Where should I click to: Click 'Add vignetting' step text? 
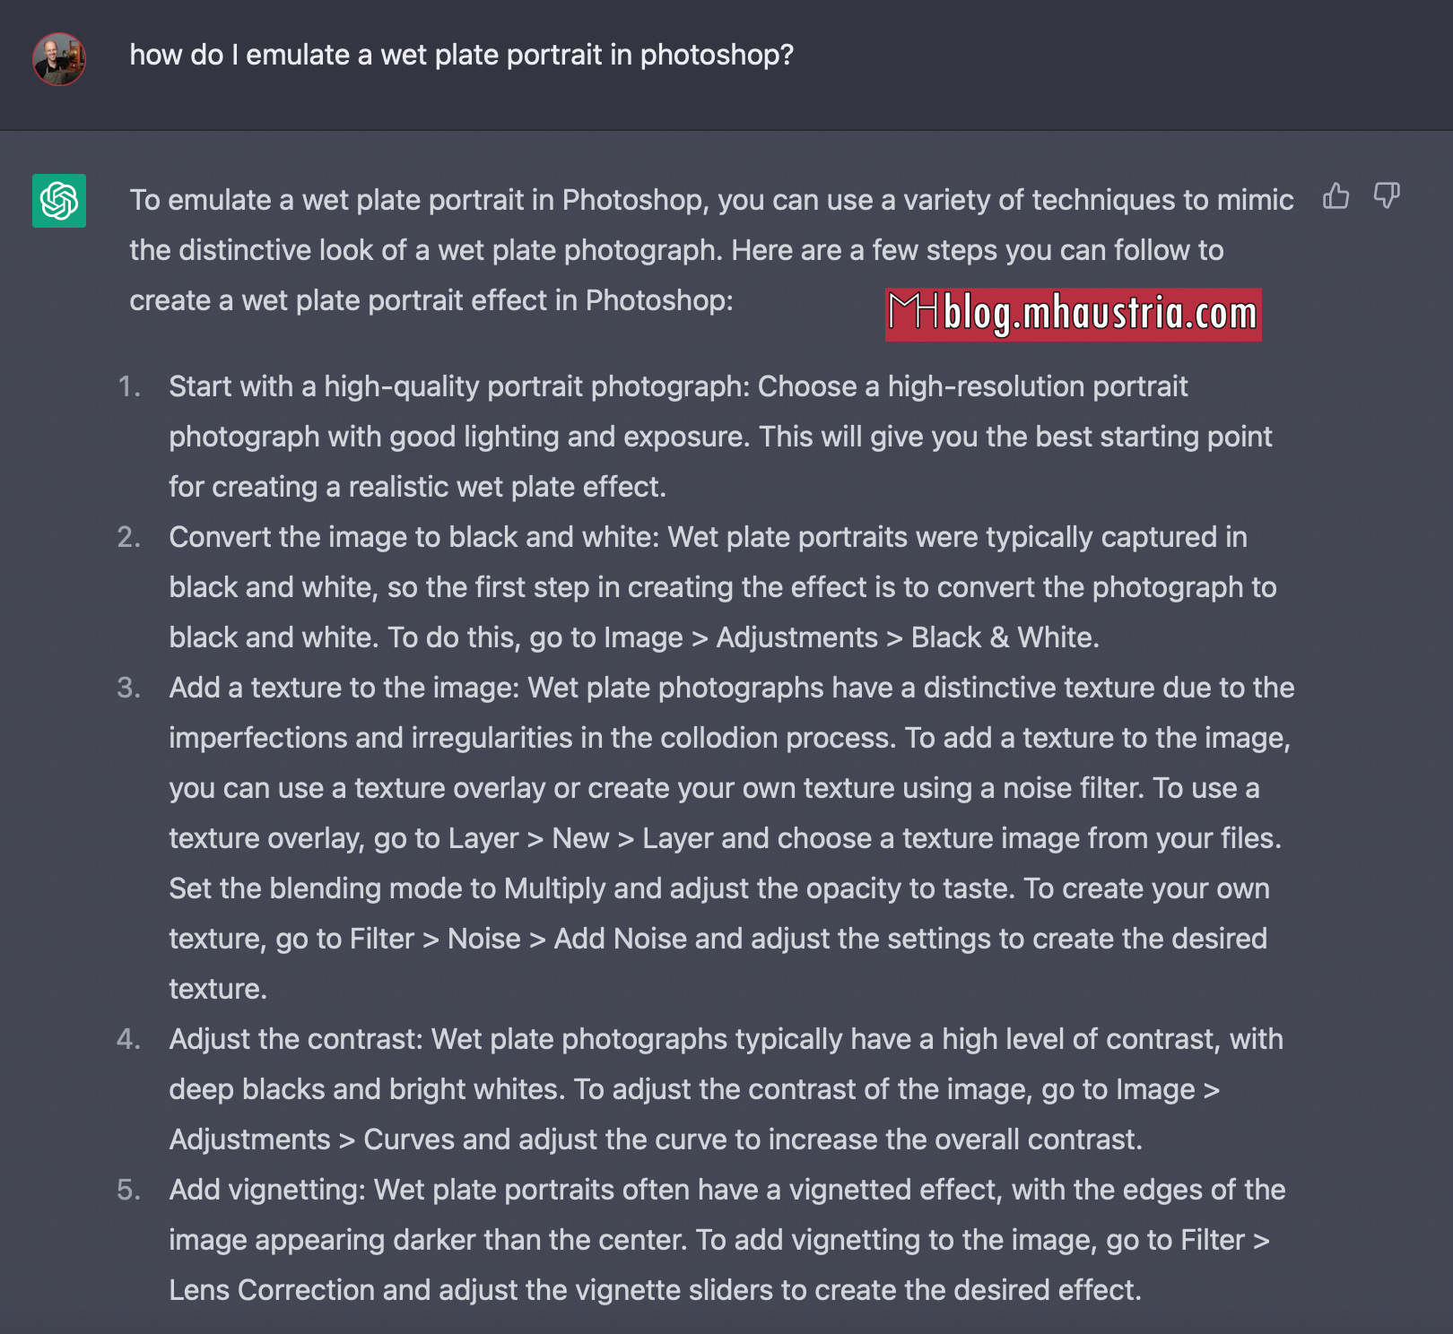point(266,1190)
